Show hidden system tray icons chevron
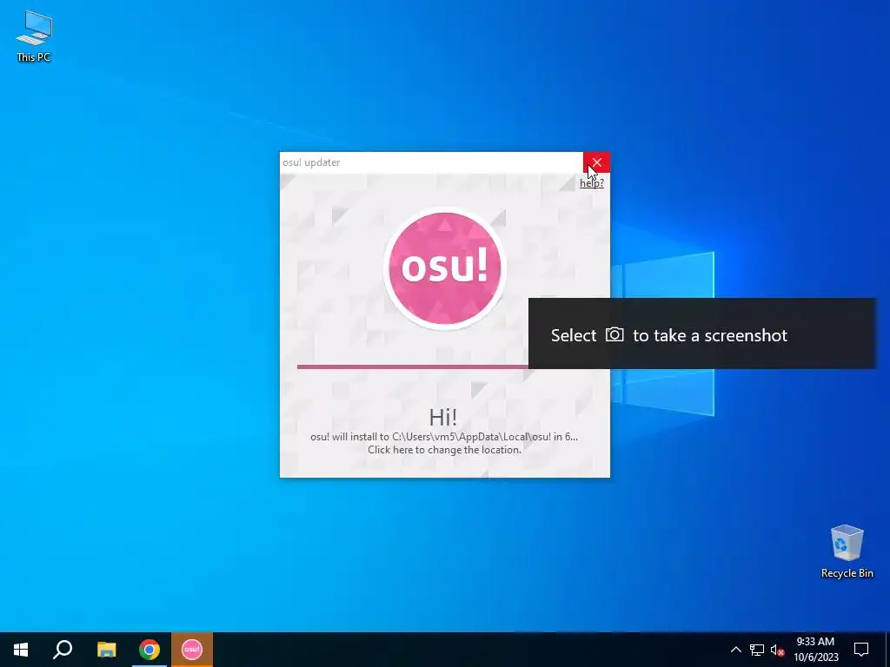The height and width of the screenshot is (667, 890). pyautogui.click(x=735, y=650)
